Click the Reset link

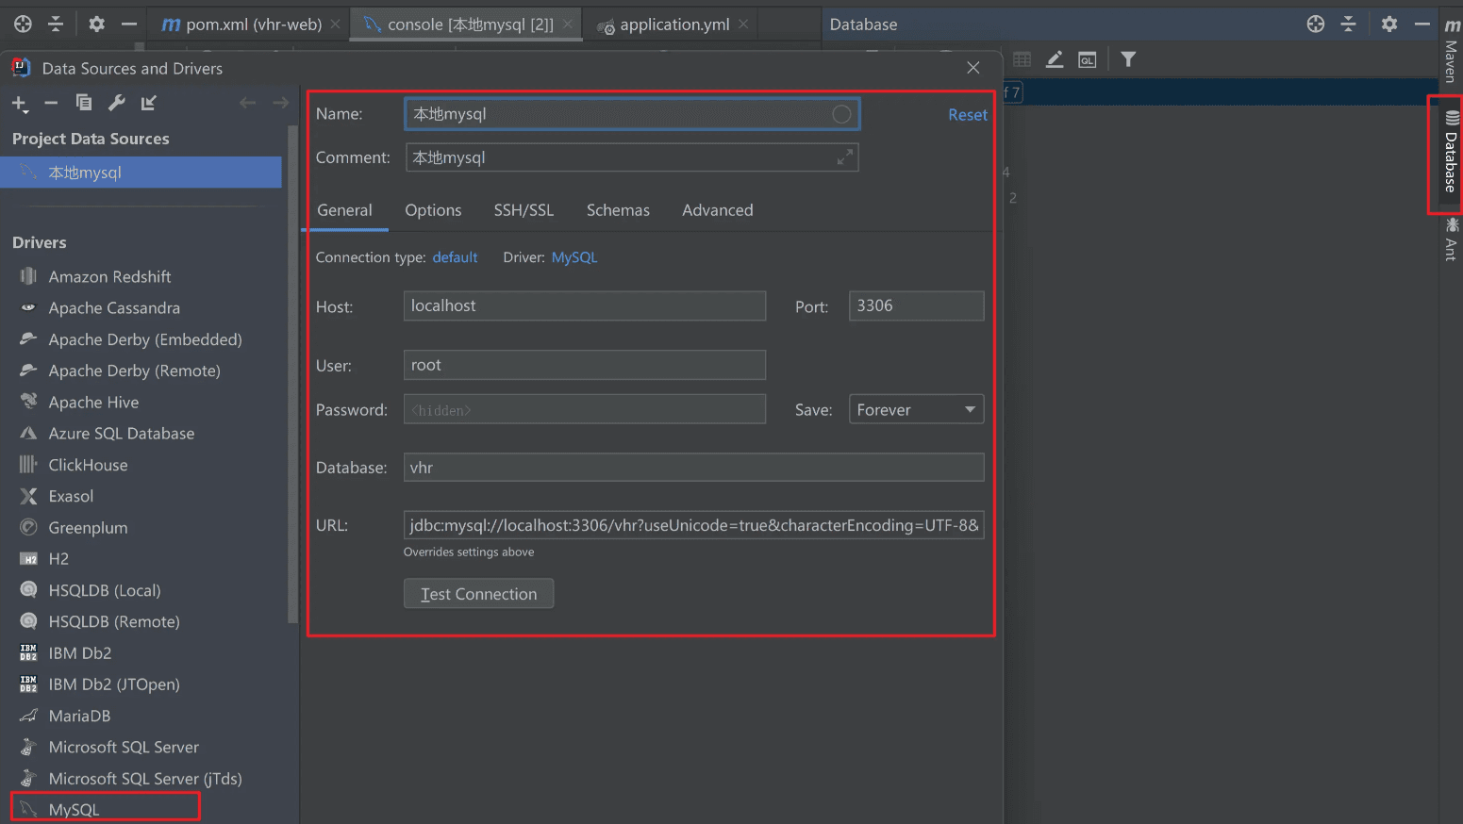click(x=968, y=115)
